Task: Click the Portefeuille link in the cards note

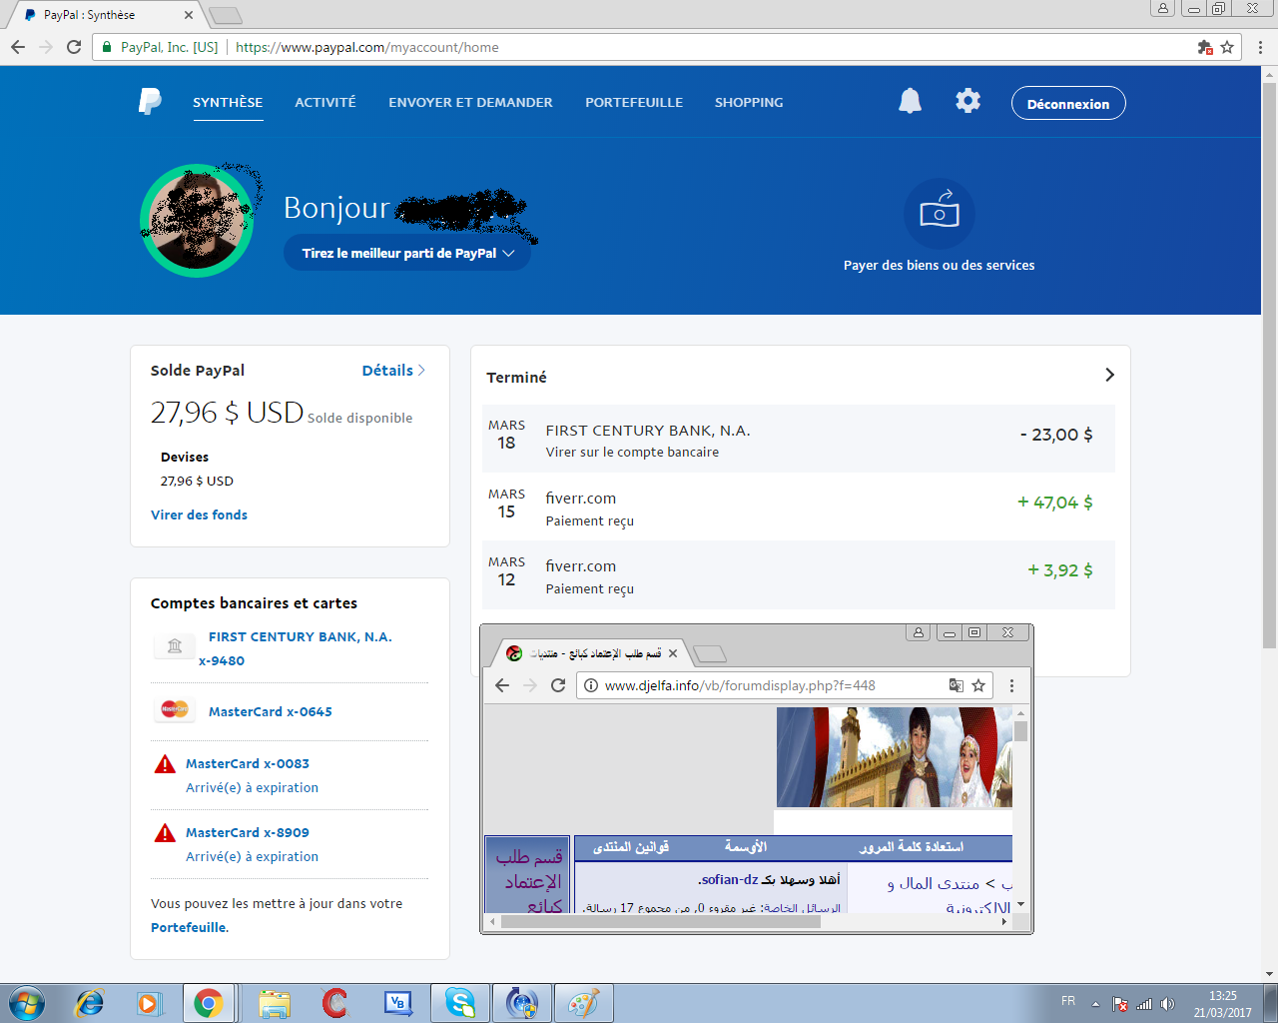Action: click(x=189, y=927)
